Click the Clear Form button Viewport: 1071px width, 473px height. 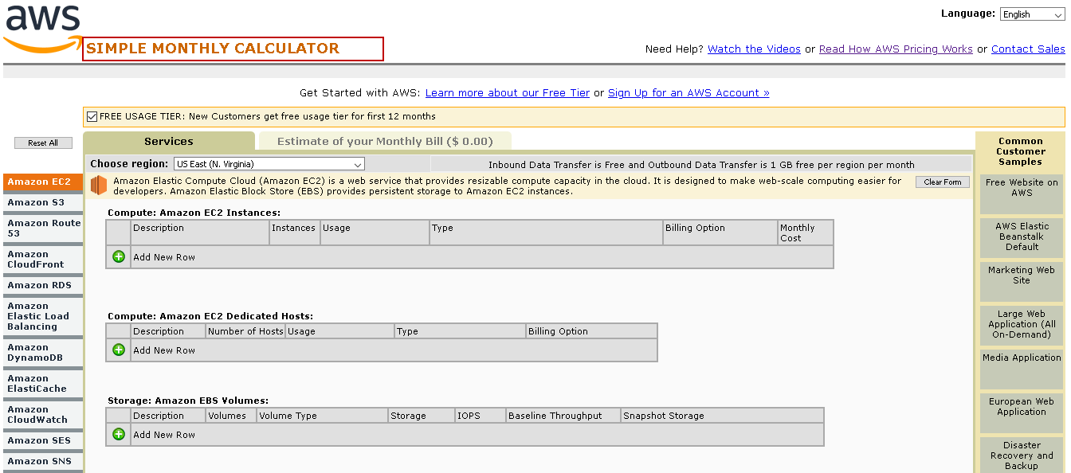coord(943,182)
